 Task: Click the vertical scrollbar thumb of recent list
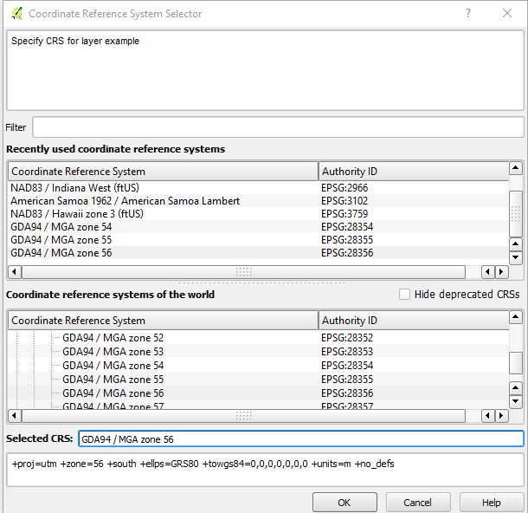click(x=516, y=214)
